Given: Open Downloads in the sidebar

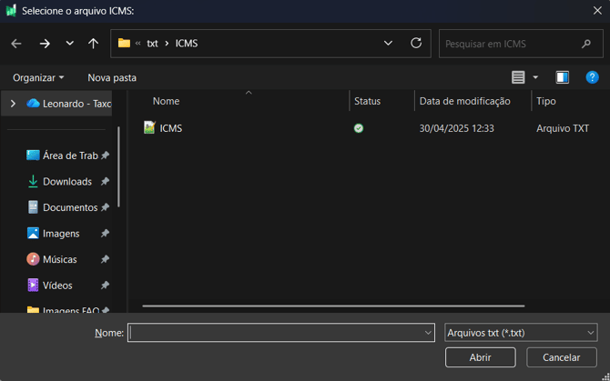Looking at the screenshot, I should (66, 182).
